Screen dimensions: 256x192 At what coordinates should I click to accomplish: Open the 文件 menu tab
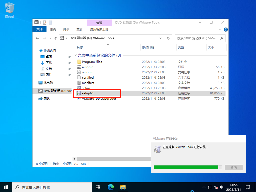click(x=39, y=29)
